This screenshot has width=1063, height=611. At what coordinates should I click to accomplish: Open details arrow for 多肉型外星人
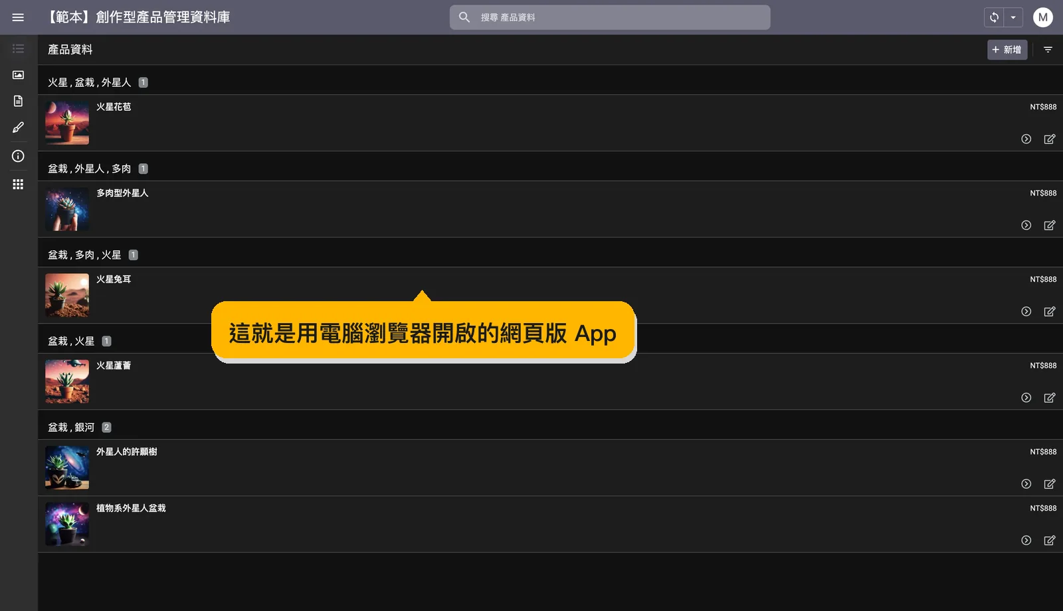click(1026, 226)
